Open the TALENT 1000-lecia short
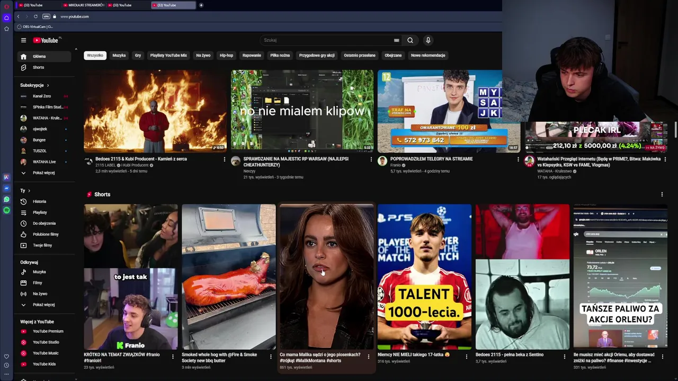Screen dimensions: 678x381 click(x=424, y=277)
